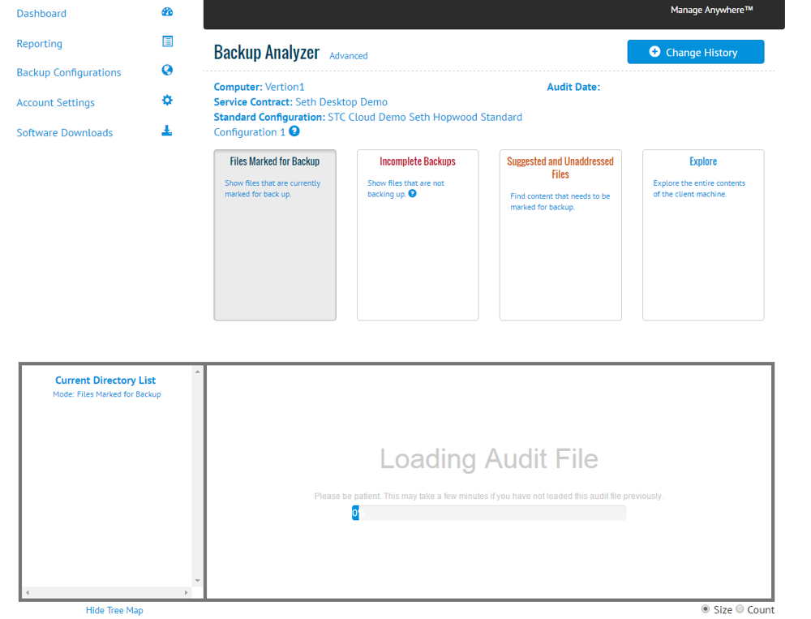The height and width of the screenshot is (619, 811).
Task: Select the Dashboard speedometer icon
Action: [x=166, y=11]
